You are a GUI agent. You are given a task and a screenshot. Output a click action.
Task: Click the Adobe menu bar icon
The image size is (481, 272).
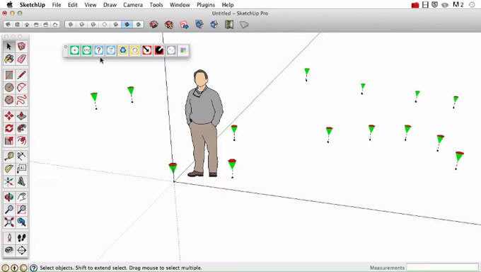(x=458, y=5)
